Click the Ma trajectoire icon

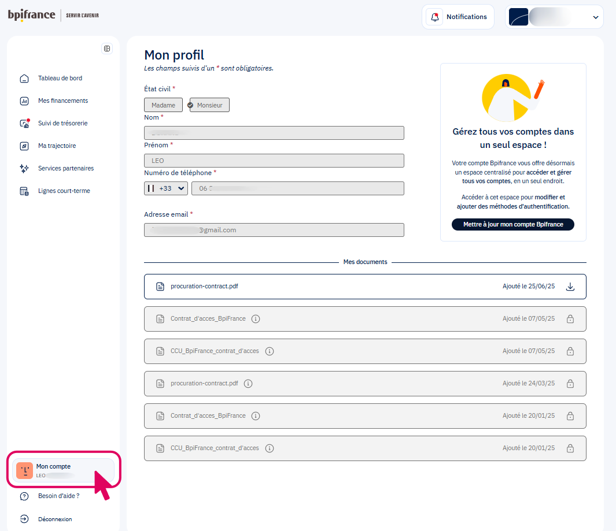pyautogui.click(x=24, y=146)
